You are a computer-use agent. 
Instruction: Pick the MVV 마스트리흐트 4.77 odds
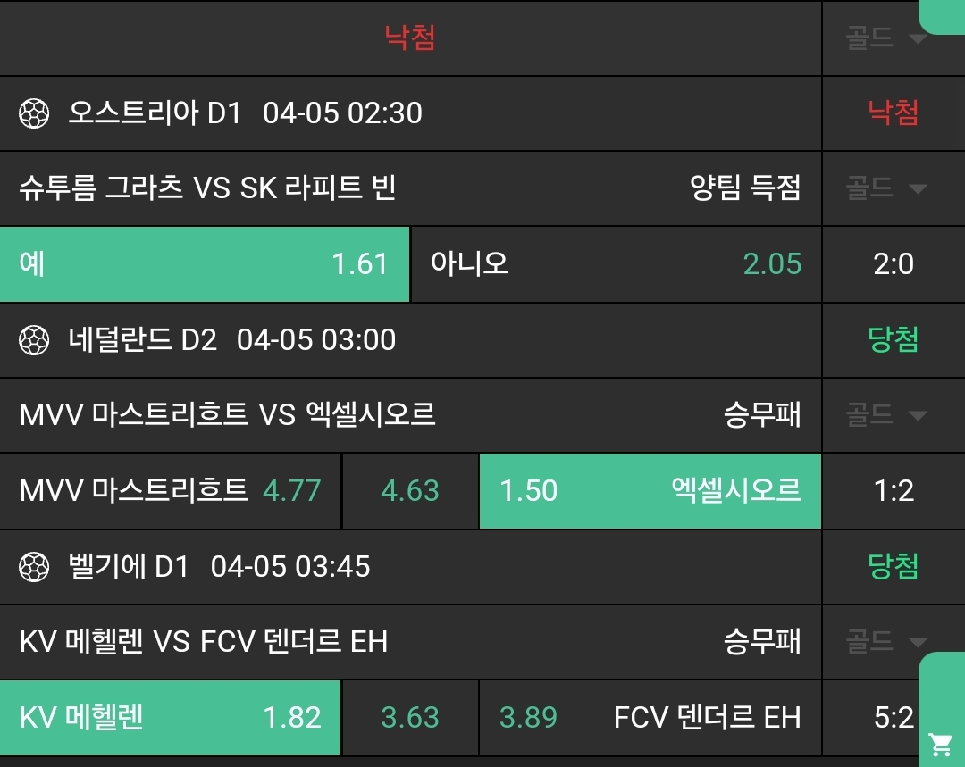point(170,491)
